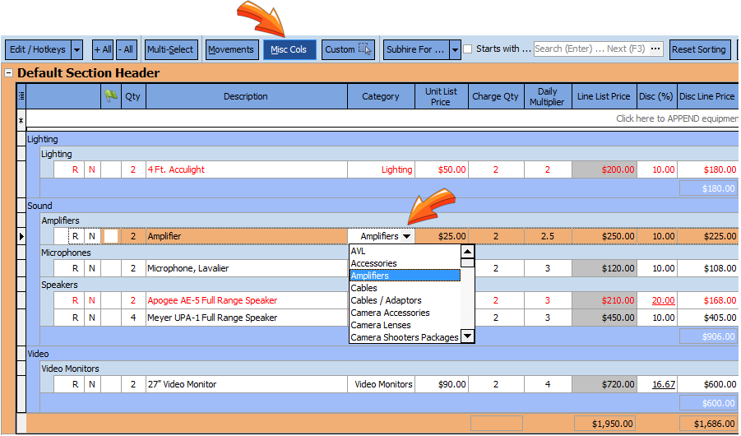Open the Edit / Hotkeys dropdown arrow
The width and height of the screenshot is (741, 436).
pyautogui.click(x=77, y=49)
